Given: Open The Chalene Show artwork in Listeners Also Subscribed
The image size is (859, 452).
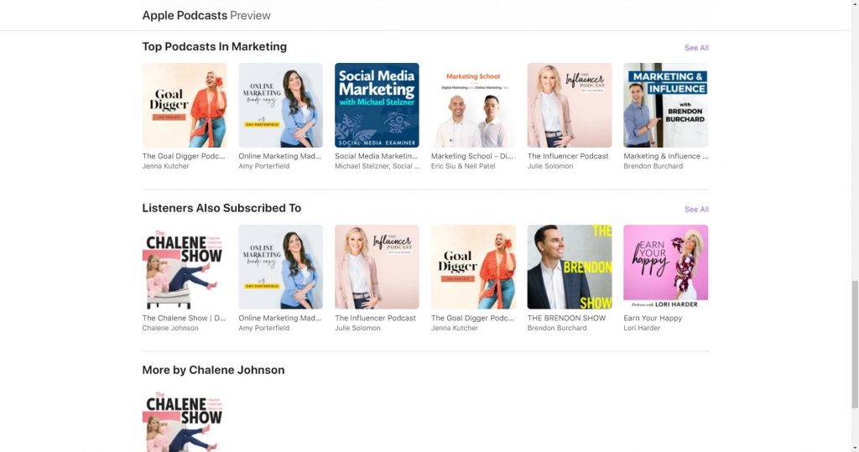Looking at the screenshot, I should point(184,267).
